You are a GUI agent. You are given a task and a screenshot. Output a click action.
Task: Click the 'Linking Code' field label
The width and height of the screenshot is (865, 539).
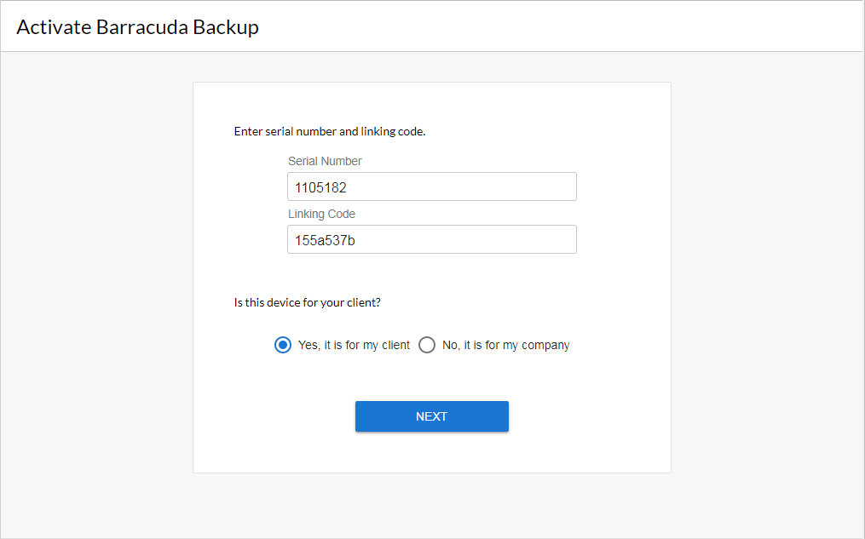321,214
